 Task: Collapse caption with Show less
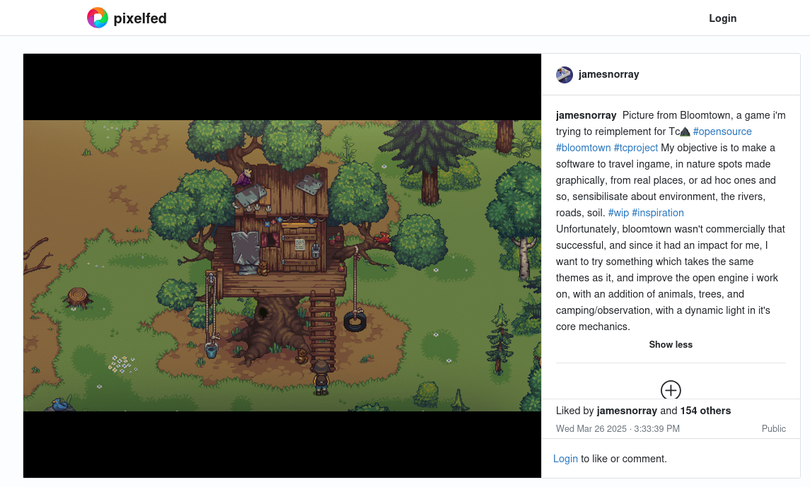[671, 345]
